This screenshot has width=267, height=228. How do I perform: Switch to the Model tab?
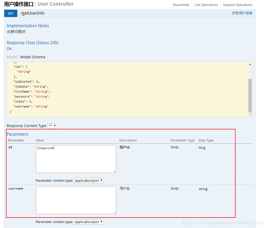tap(12, 57)
